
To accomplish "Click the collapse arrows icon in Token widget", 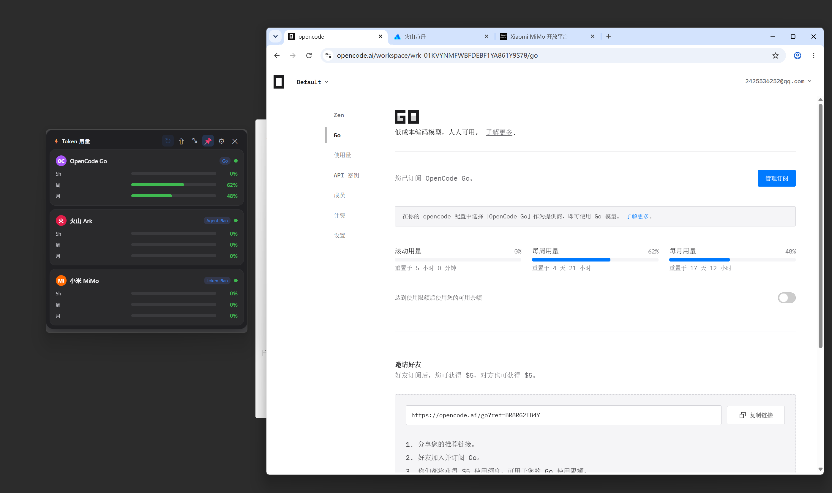I will [195, 141].
